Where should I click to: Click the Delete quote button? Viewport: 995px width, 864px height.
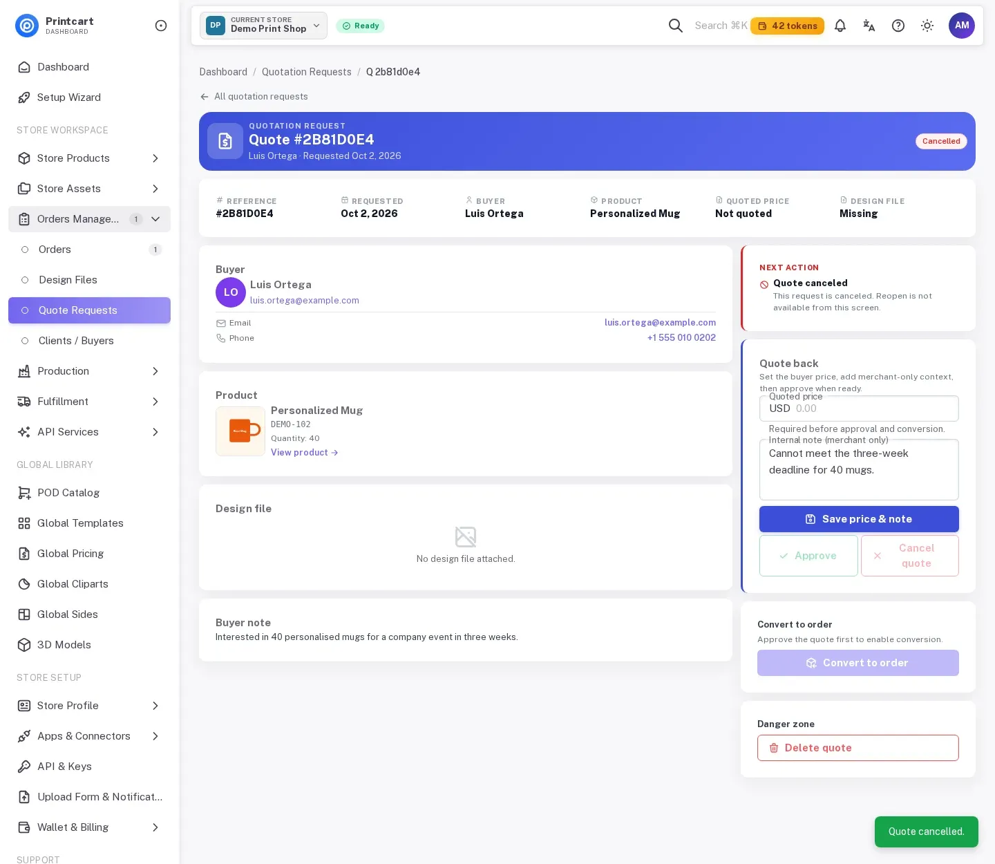coord(858,748)
